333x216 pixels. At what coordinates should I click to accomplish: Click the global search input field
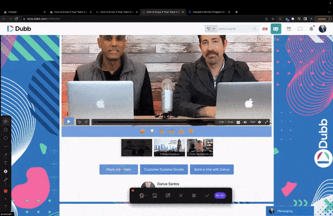tap(235, 29)
